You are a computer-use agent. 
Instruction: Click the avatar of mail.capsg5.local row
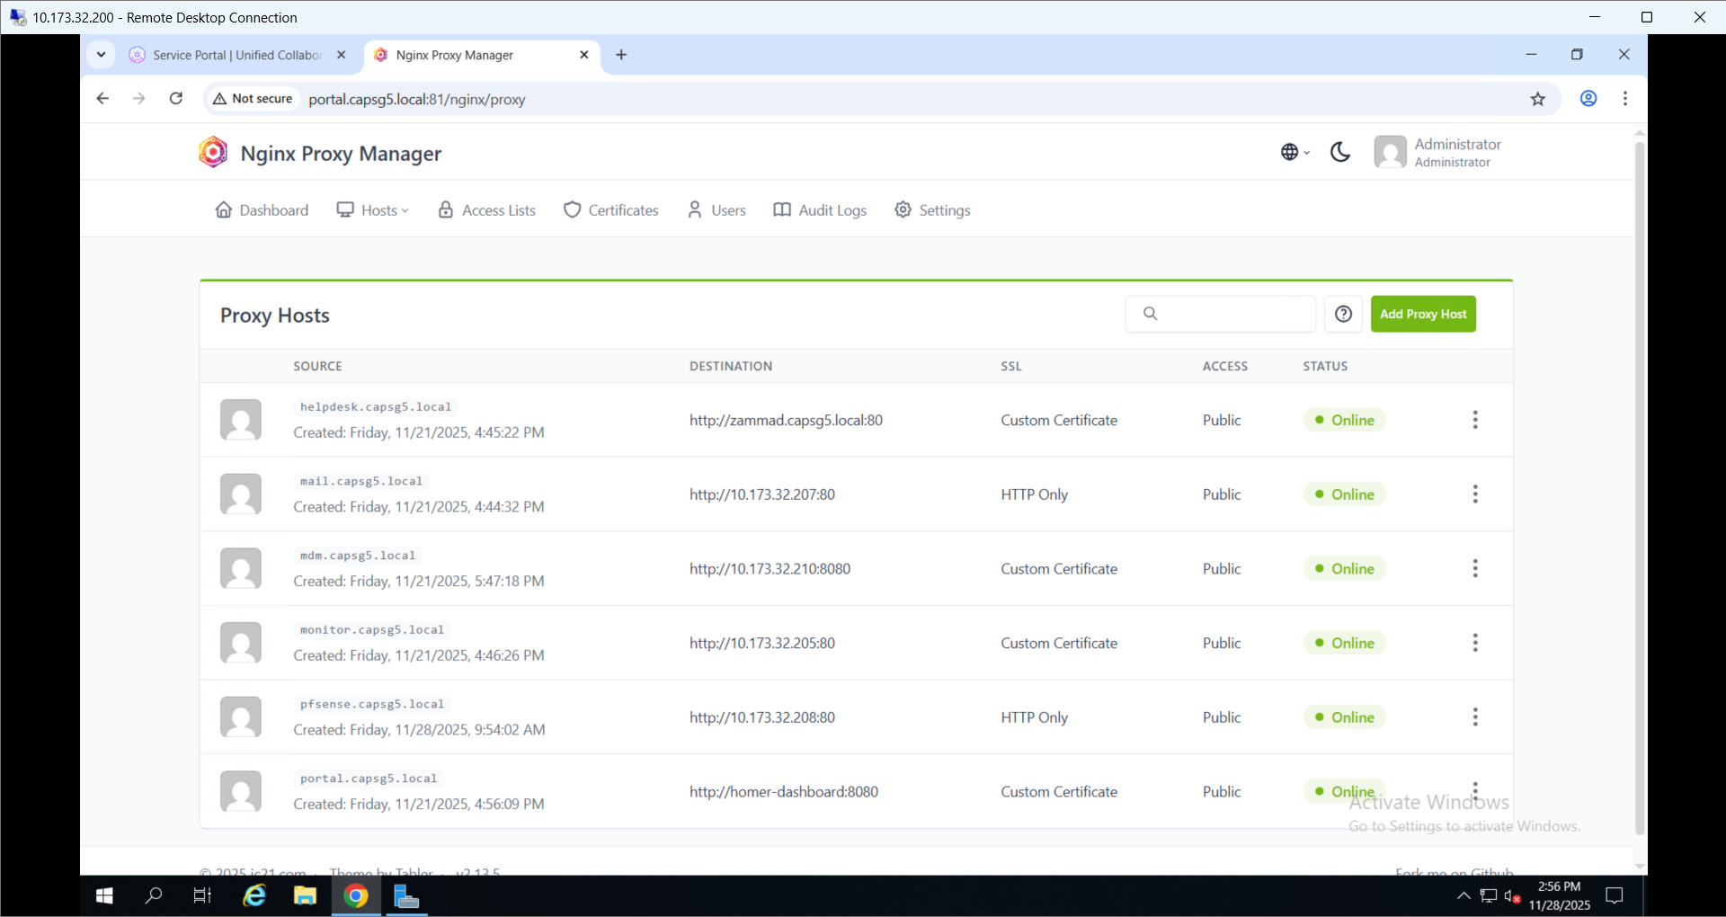(241, 494)
